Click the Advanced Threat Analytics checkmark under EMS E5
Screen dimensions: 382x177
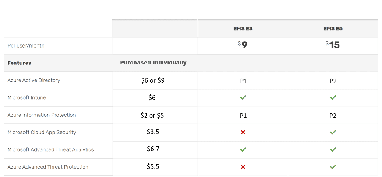click(x=333, y=149)
